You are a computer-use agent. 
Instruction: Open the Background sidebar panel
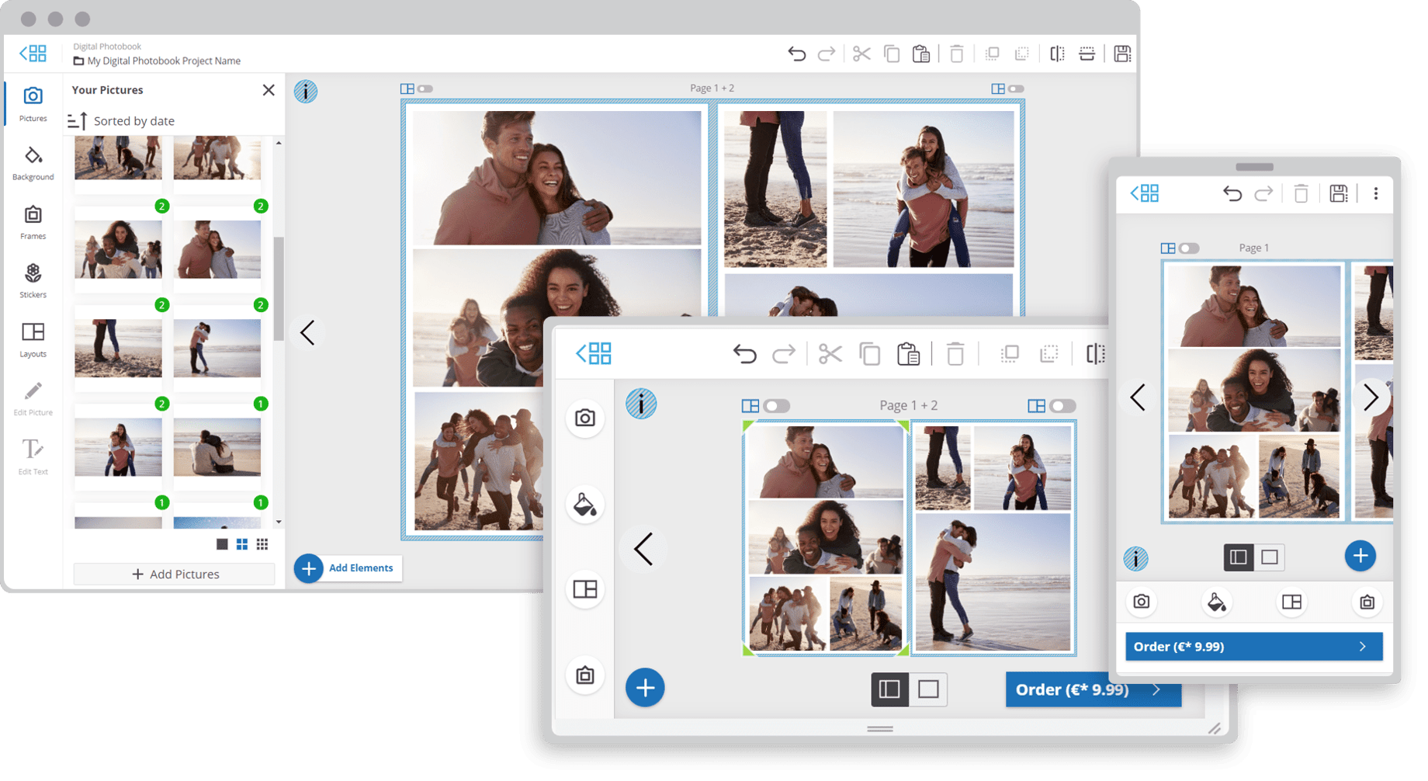33,163
